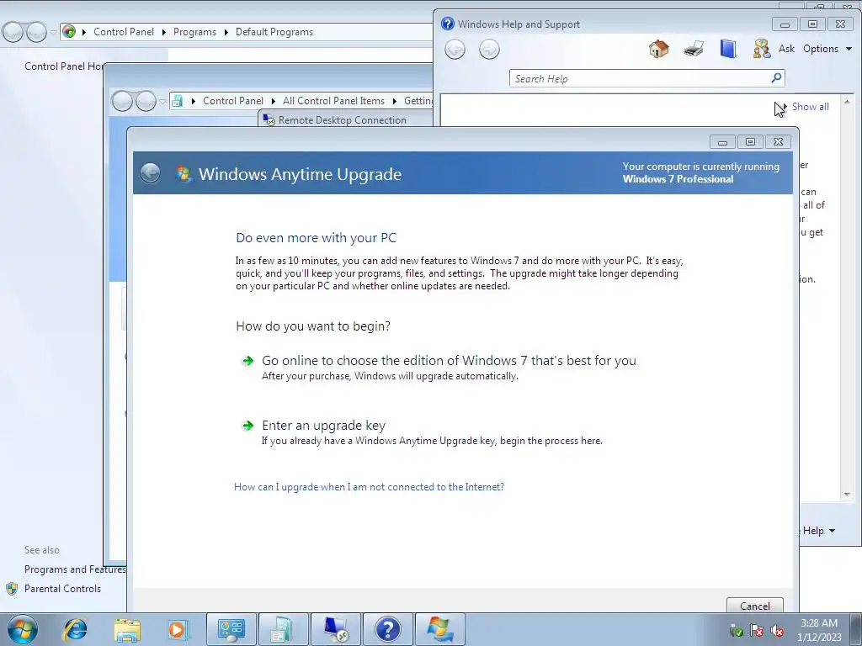
Task: Open Parental Controls link
Action: coord(62,588)
